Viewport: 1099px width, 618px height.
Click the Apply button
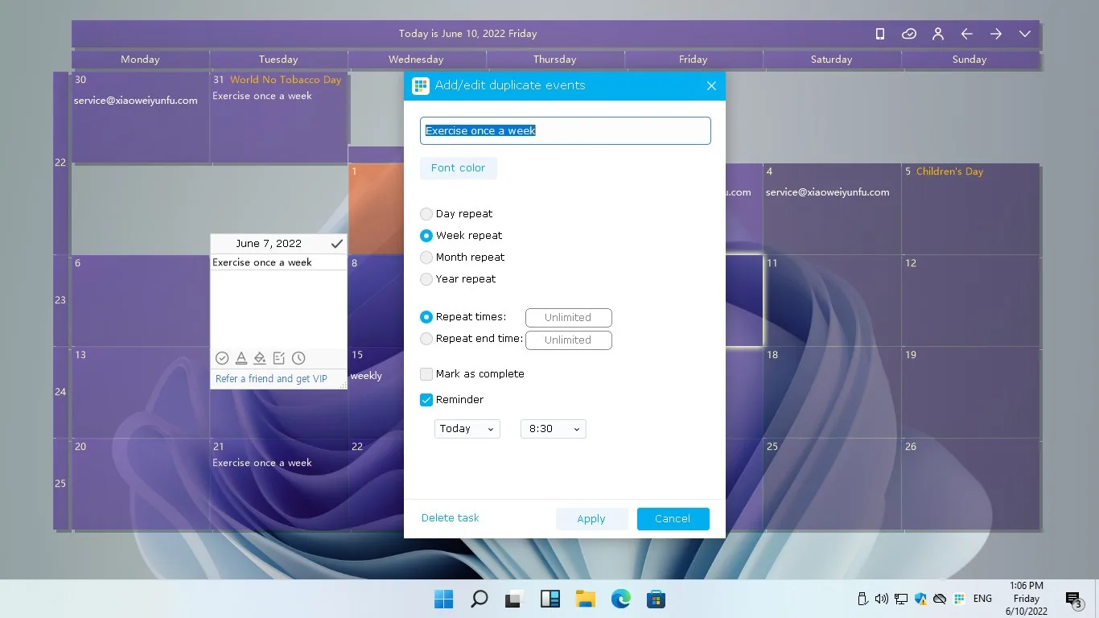click(591, 519)
